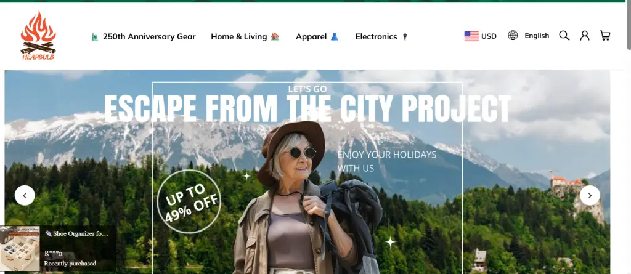This screenshot has width=631, height=274.
Task: Click the Shoe Organizer purchase notification title
Action: 76,234
